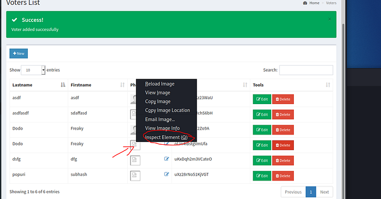Dismiss the Success alert
Image resolution: width=381 pixels, height=199 pixels.
click(x=329, y=19)
